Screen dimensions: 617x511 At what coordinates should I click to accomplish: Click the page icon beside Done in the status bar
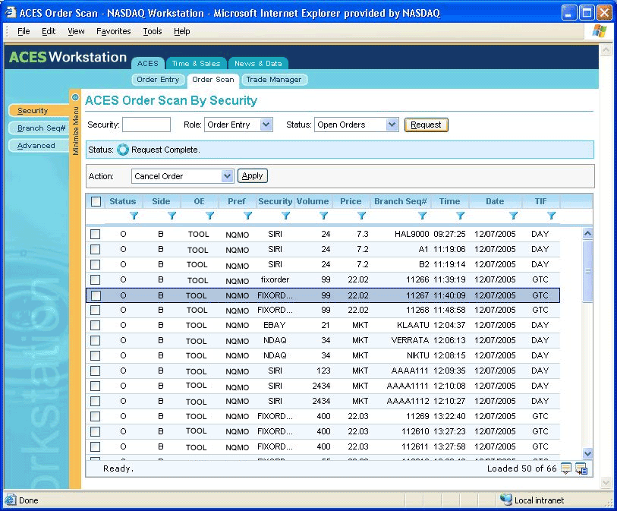(x=11, y=500)
